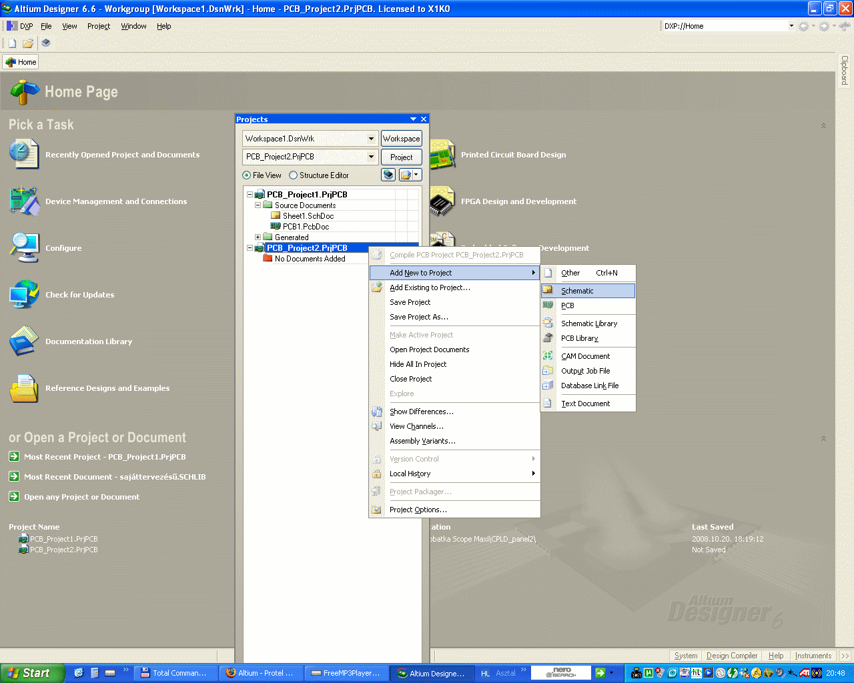The image size is (854, 683).
Task: Click the Workspace button in the Projects panel
Action: point(402,139)
